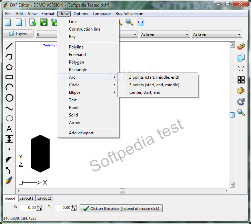Click the zoom extents arrows icon

(x=141, y=22)
